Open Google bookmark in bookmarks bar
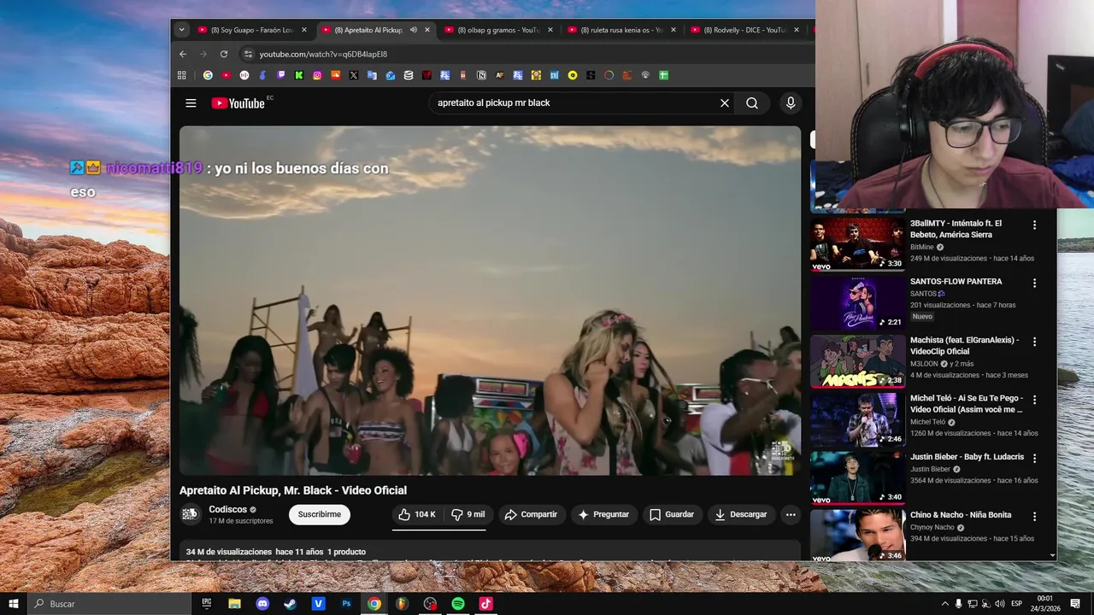Screen dimensions: 1094x615 [x=208, y=75]
